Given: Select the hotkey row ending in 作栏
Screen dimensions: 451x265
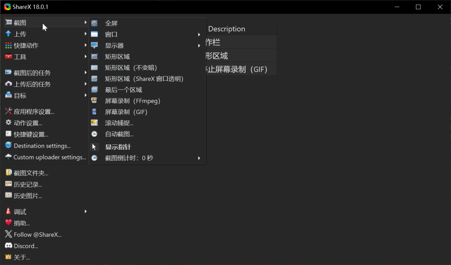Looking at the screenshot, I should click(241, 42).
